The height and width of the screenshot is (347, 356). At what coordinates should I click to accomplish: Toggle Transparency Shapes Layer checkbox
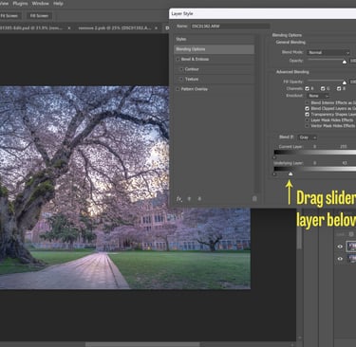[307, 115]
